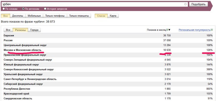Click the 13 284 impressions value

(167, 45)
